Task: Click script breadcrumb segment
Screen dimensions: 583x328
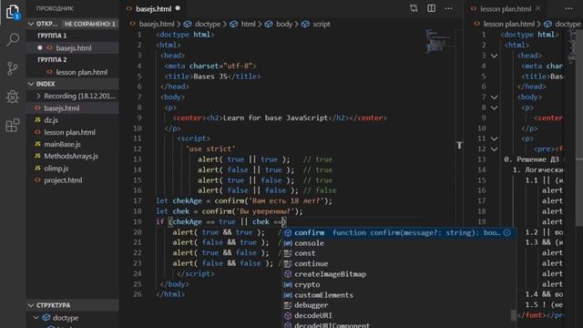Action: 322,24
